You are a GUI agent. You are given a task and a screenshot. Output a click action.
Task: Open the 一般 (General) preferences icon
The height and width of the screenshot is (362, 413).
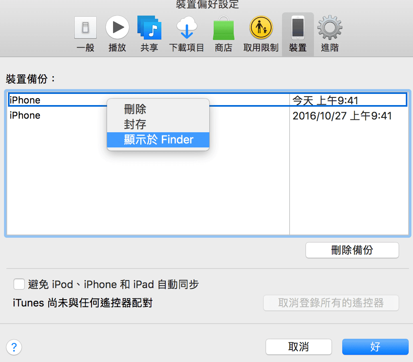(85, 28)
